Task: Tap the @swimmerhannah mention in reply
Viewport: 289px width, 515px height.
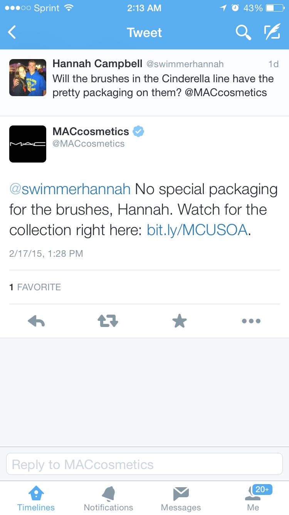Action: [x=70, y=190]
